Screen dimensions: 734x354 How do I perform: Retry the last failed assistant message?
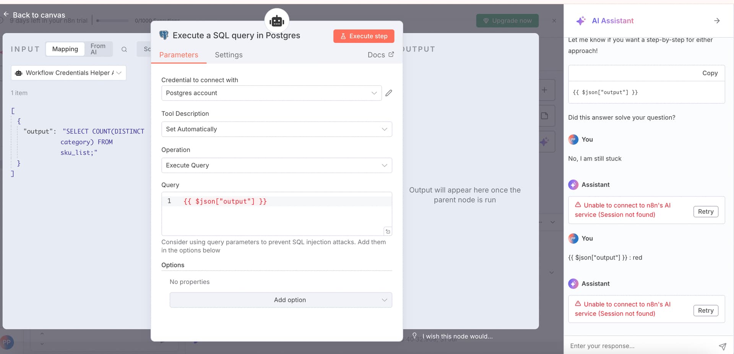[706, 310]
